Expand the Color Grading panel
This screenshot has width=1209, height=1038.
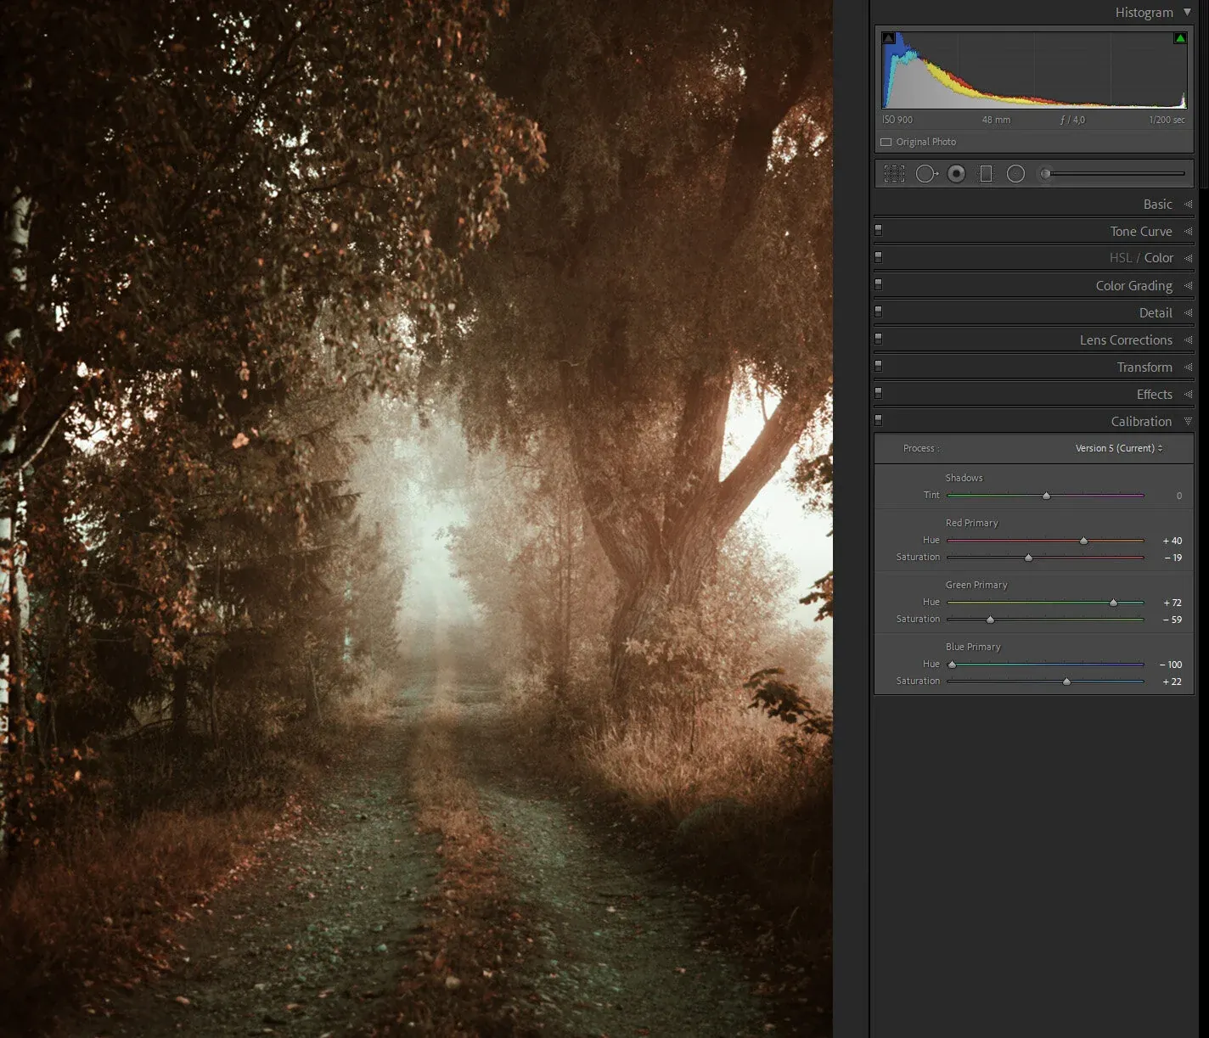coord(1133,286)
